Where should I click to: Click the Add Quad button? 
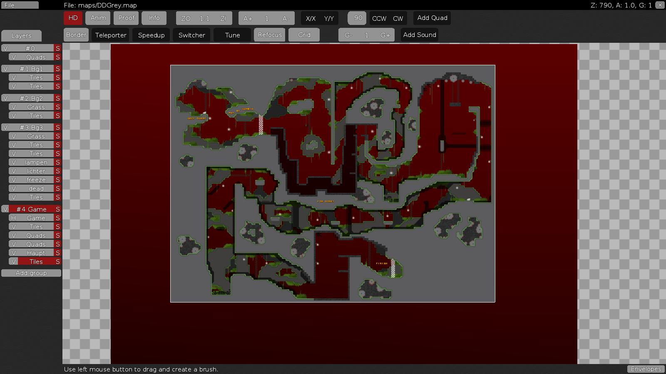(432, 18)
